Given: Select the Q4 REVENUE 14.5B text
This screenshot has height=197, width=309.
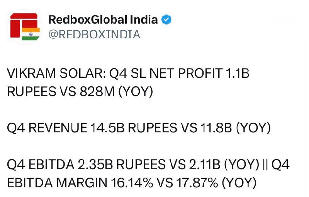Looking at the screenshot, I should tap(66, 128).
